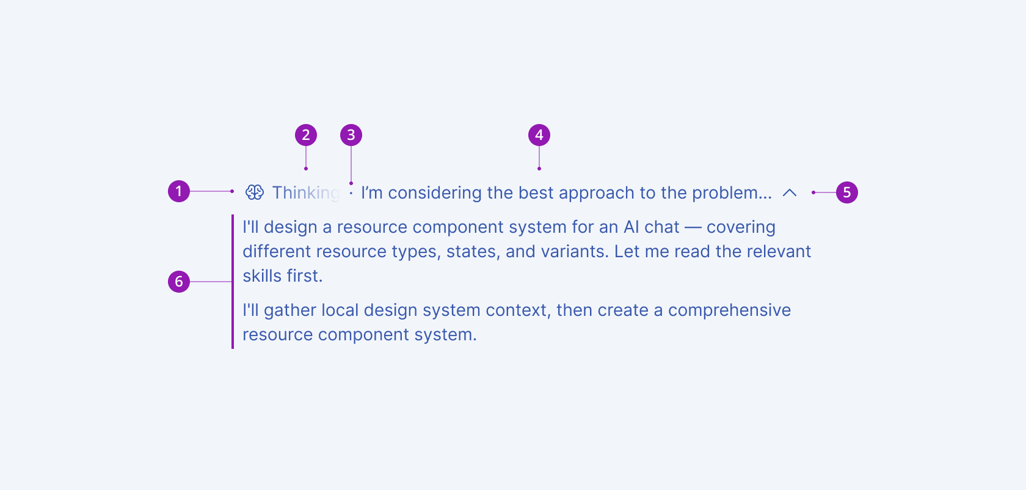
Task: Click annotation marker number 2
Action: point(306,135)
